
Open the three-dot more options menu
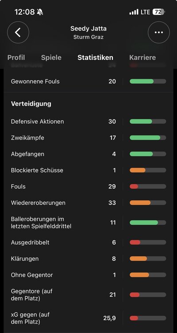159,32
